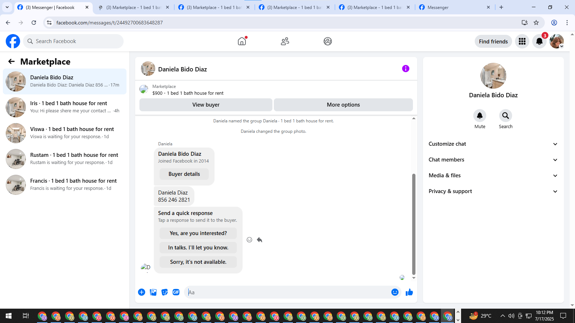Open the account profile picture menu
This screenshot has width=575, height=323.
(x=557, y=41)
